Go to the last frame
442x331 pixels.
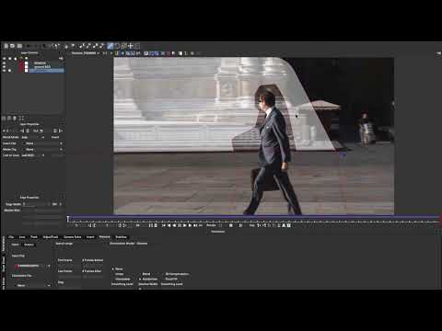tap(195, 225)
